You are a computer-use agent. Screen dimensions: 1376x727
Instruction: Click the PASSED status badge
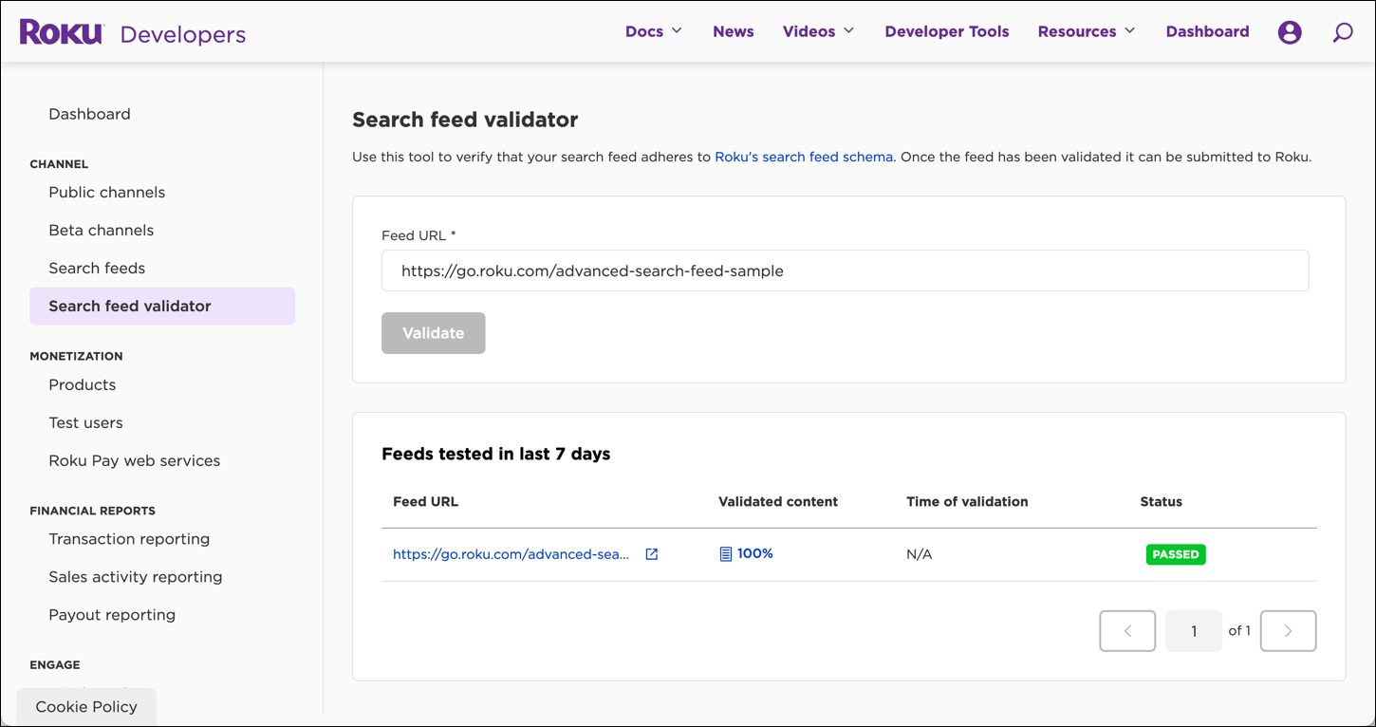pos(1176,553)
